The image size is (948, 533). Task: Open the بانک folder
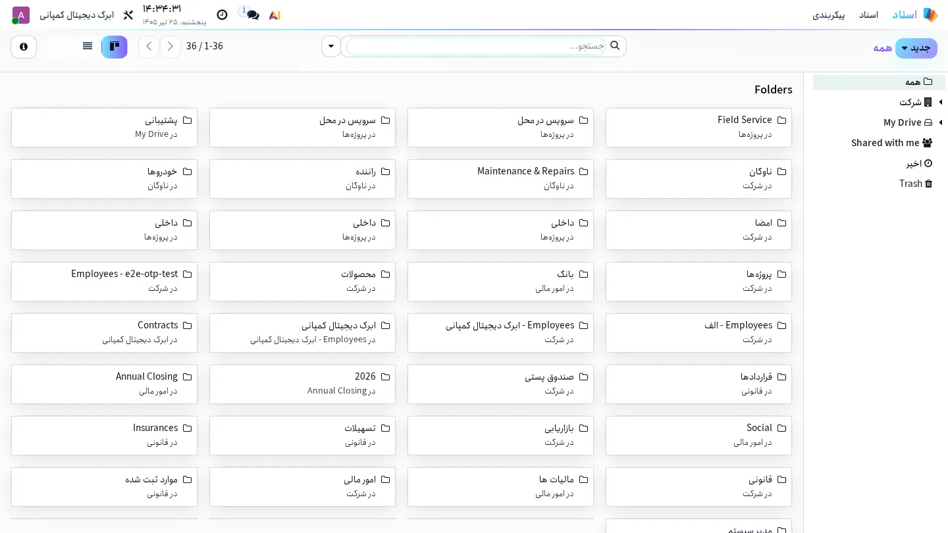point(500,282)
